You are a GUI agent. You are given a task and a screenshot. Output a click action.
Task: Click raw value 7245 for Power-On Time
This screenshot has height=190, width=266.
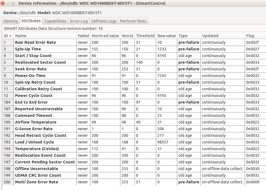click(x=162, y=76)
